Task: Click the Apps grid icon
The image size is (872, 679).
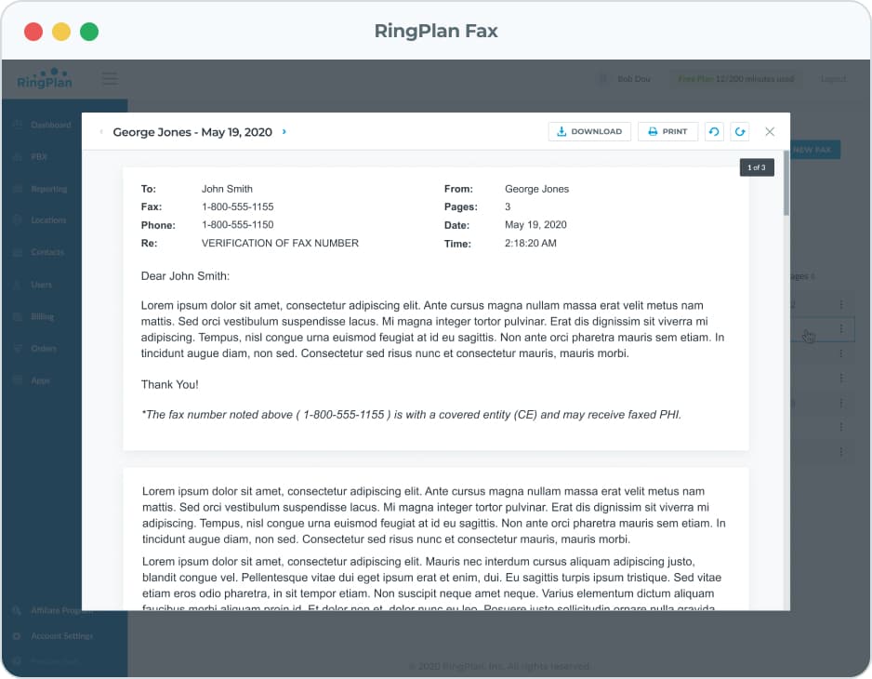Action: click(x=18, y=380)
